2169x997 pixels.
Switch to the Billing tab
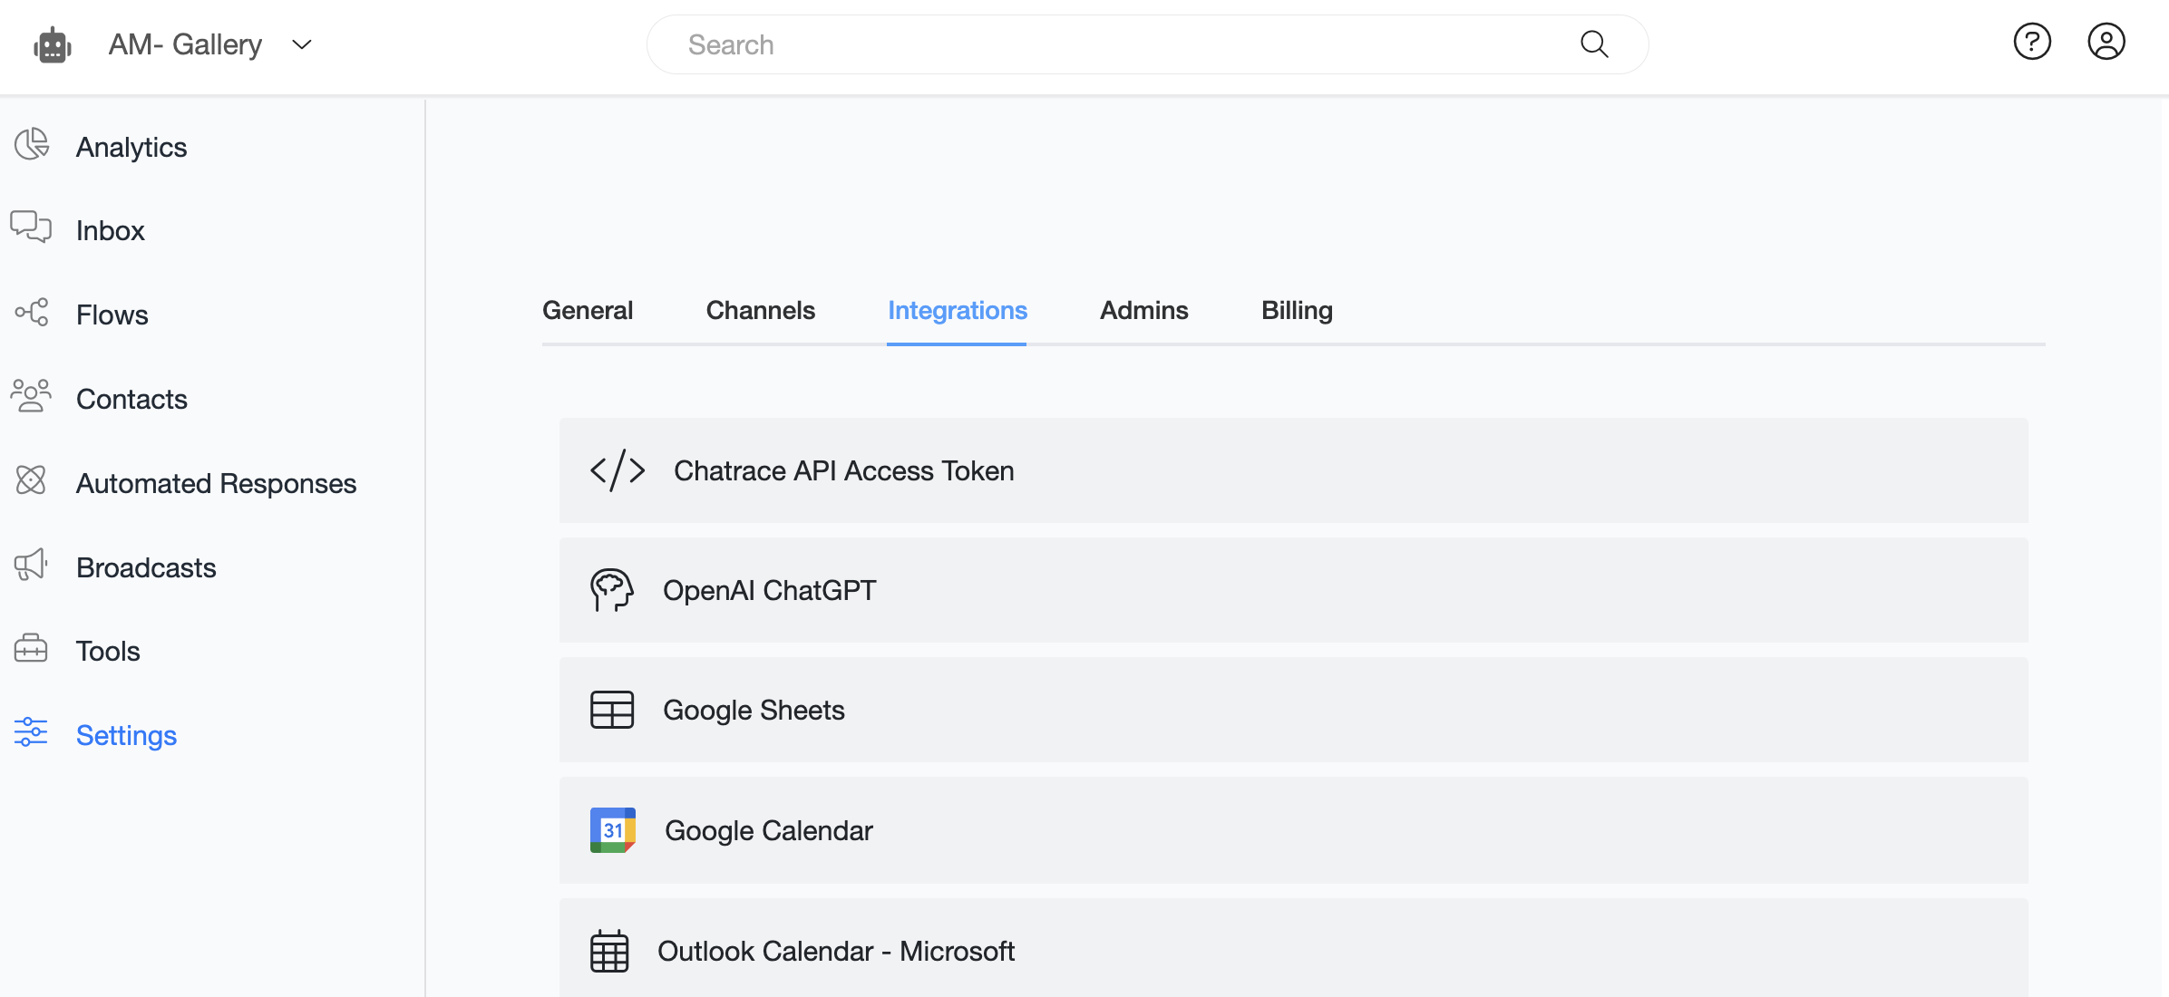coord(1297,311)
